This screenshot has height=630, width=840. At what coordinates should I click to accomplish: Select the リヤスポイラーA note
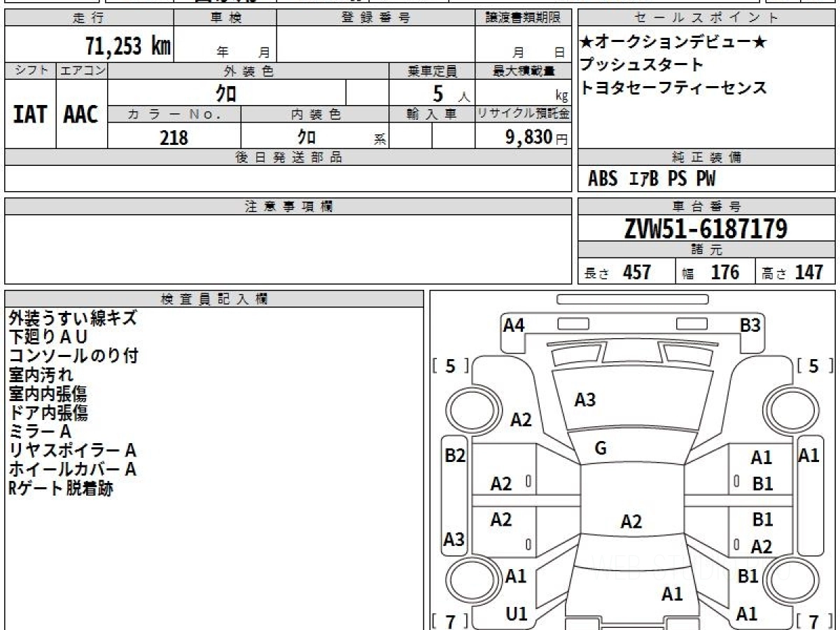[x=72, y=450]
